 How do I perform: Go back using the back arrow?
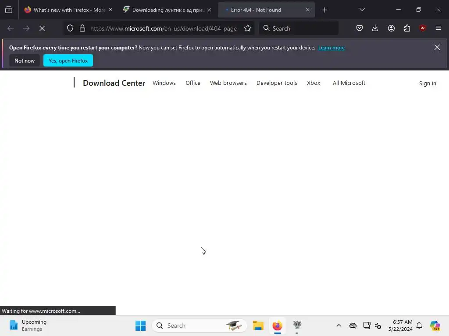(x=11, y=28)
